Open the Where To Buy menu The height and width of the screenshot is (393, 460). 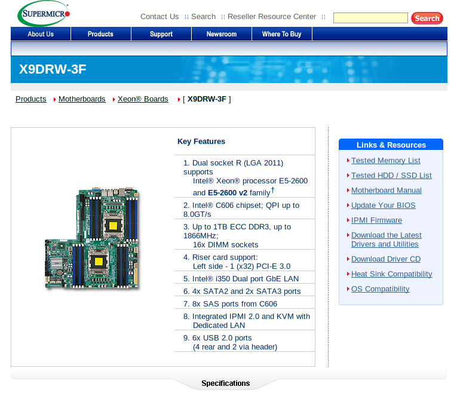pos(281,34)
